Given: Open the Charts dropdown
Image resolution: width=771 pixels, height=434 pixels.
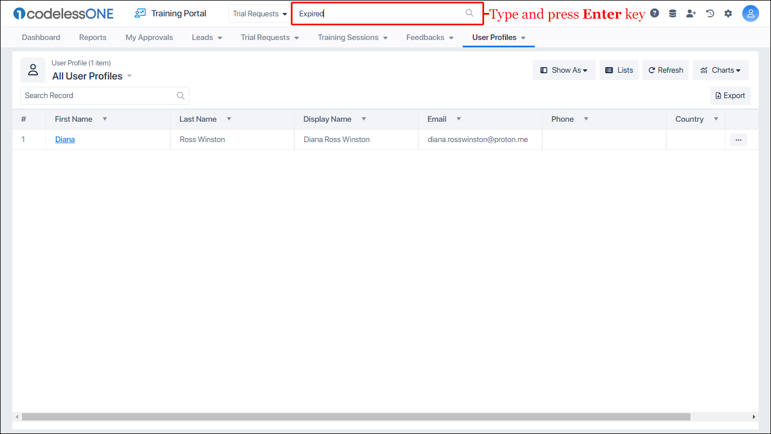Looking at the screenshot, I should 721,70.
